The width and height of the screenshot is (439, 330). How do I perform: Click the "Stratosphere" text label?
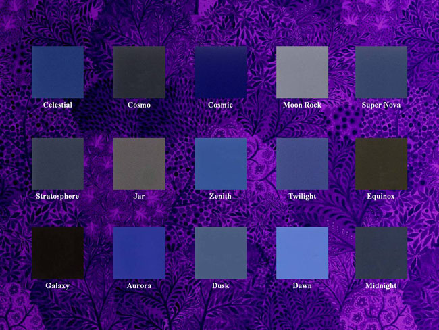click(57, 197)
